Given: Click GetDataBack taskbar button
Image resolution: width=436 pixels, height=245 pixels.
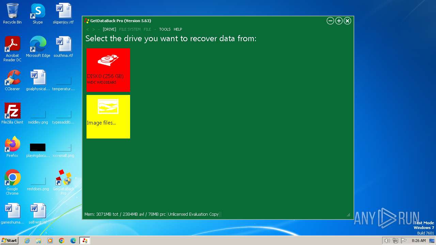Looking at the screenshot, I should [x=85, y=241].
